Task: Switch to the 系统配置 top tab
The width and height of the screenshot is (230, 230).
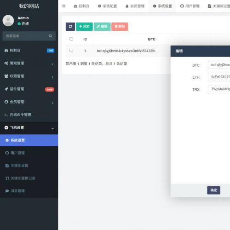Action: (x=108, y=6)
